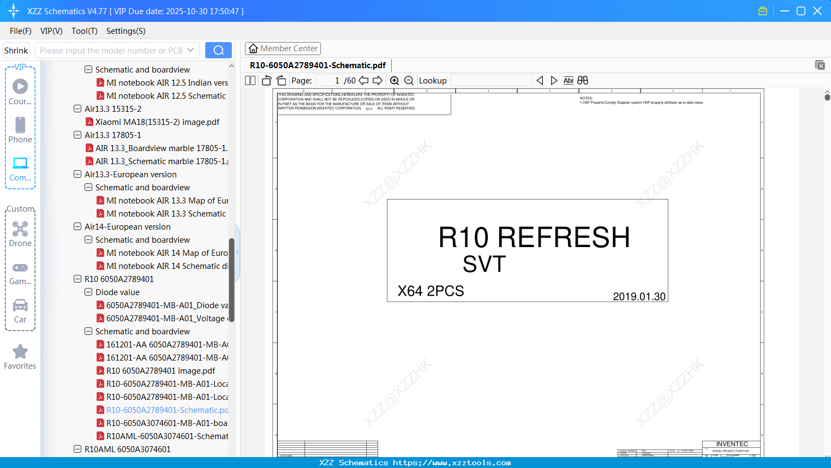
Task: Click the Lookup text field
Action: pos(492,81)
